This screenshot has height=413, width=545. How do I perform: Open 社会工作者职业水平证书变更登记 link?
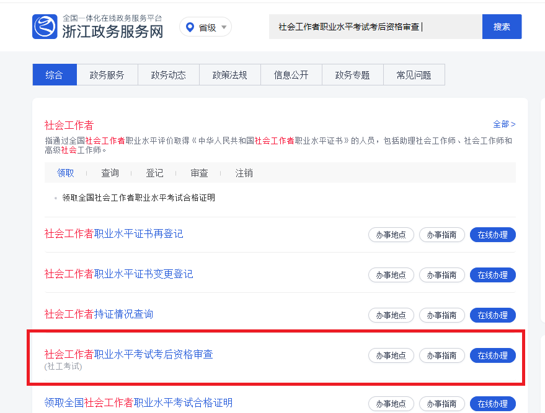(118, 274)
